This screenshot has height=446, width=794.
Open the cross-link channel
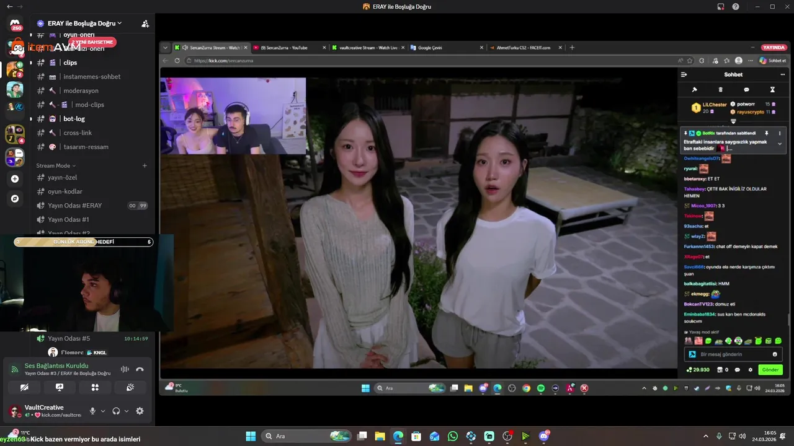click(x=78, y=133)
